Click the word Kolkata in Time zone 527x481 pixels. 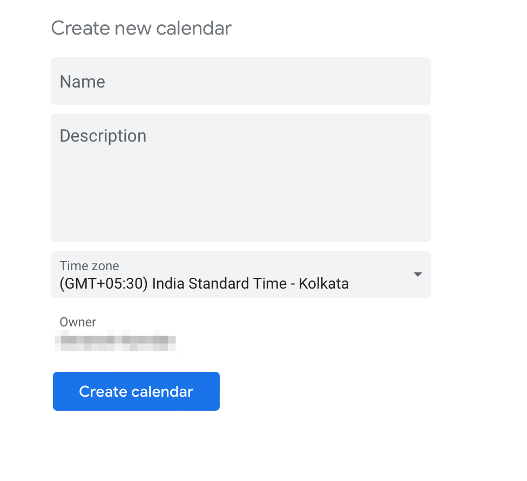coord(323,283)
